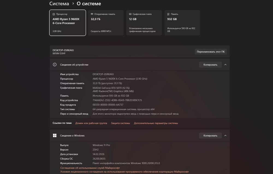This screenshot has width=273, height=174.
Task: Click the Перо и сенсорный ввод label
Action: tap(74, 114)
